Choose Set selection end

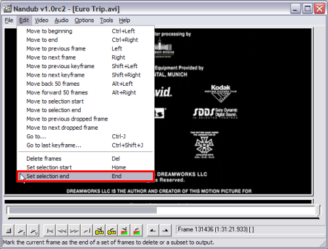point(85,176)
